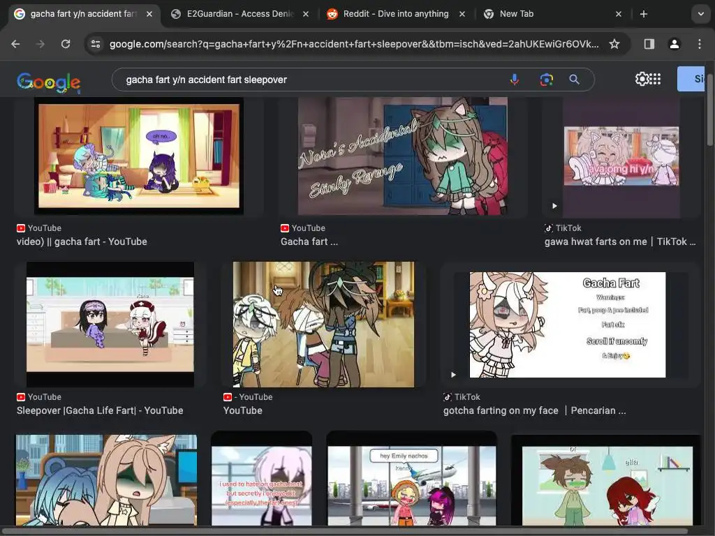This screenshot has width=715, height=536.
Task: Open the bedroom sleepover nurse thumbnail
Action: (x=110, y=324)
